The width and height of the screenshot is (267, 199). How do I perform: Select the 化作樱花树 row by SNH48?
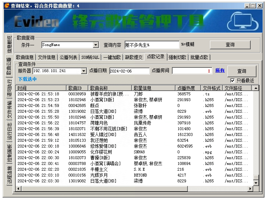[134, 152]
